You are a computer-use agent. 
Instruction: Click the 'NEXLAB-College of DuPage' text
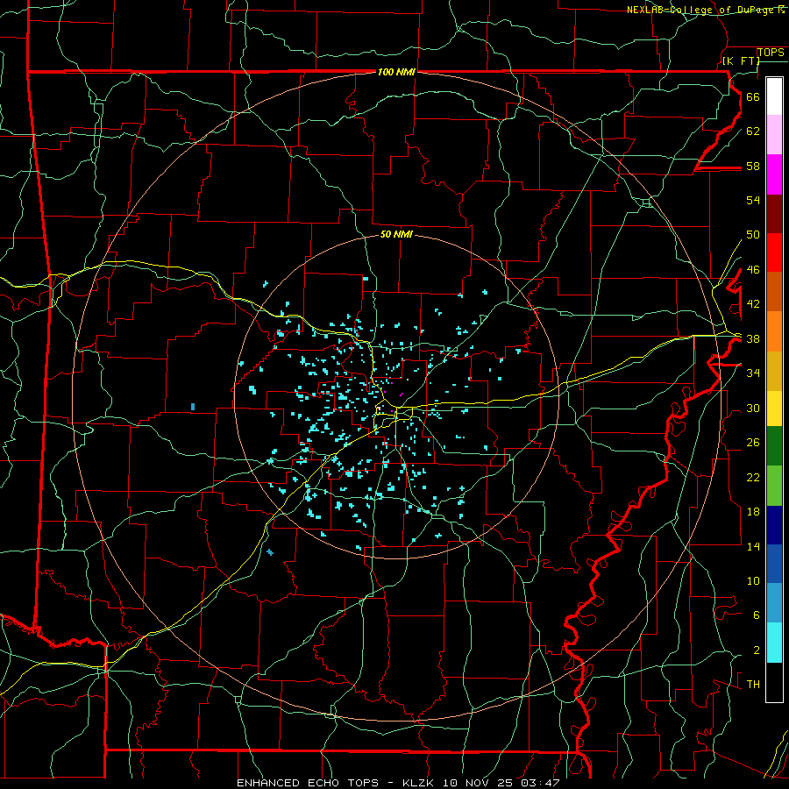(702, 10)
